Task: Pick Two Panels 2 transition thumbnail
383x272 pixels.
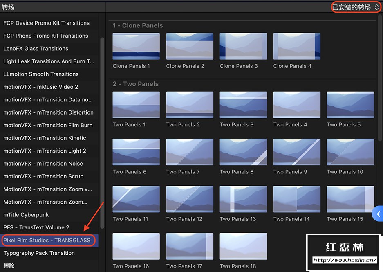Action: click(190, 105)
